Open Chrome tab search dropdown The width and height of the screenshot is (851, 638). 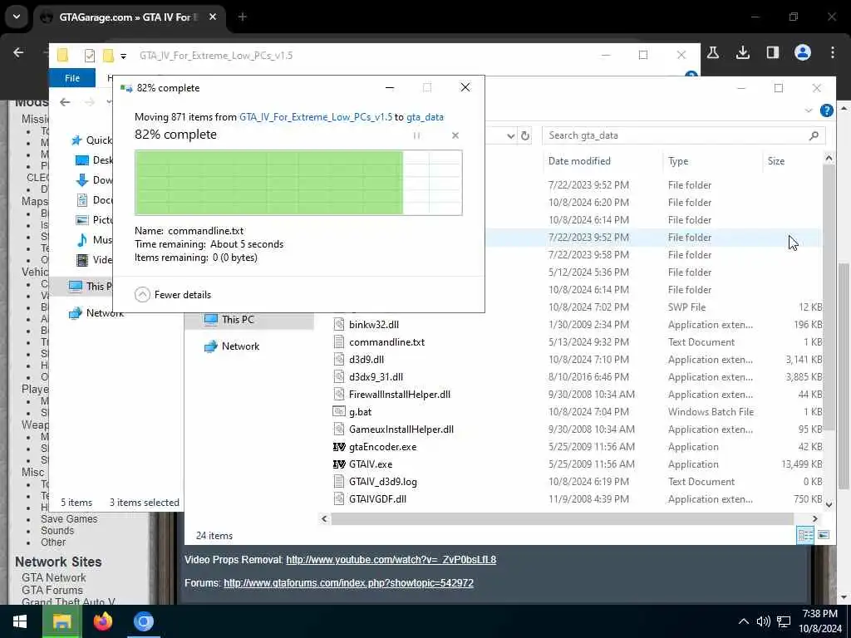17,17
